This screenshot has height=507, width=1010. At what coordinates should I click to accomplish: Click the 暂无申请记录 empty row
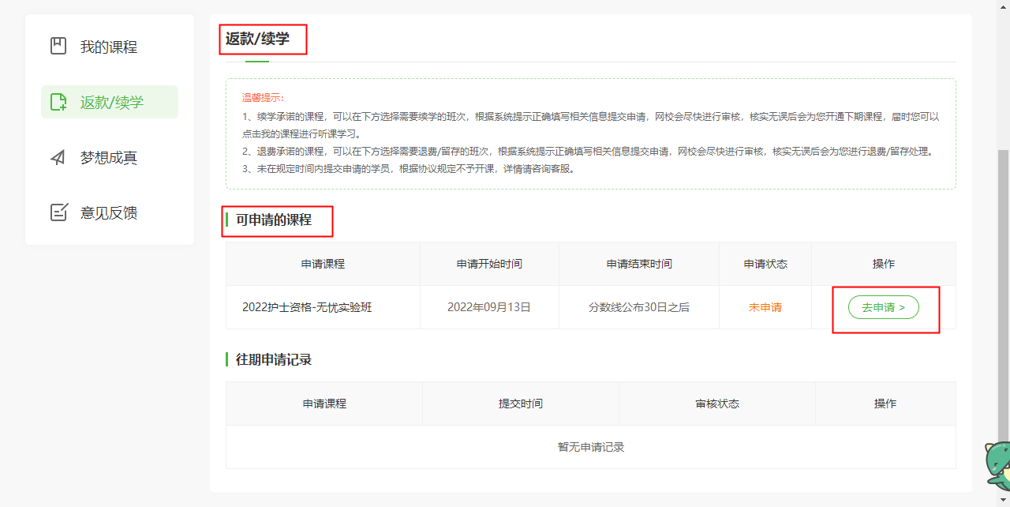pyautogui.click(x=590, y=447)
